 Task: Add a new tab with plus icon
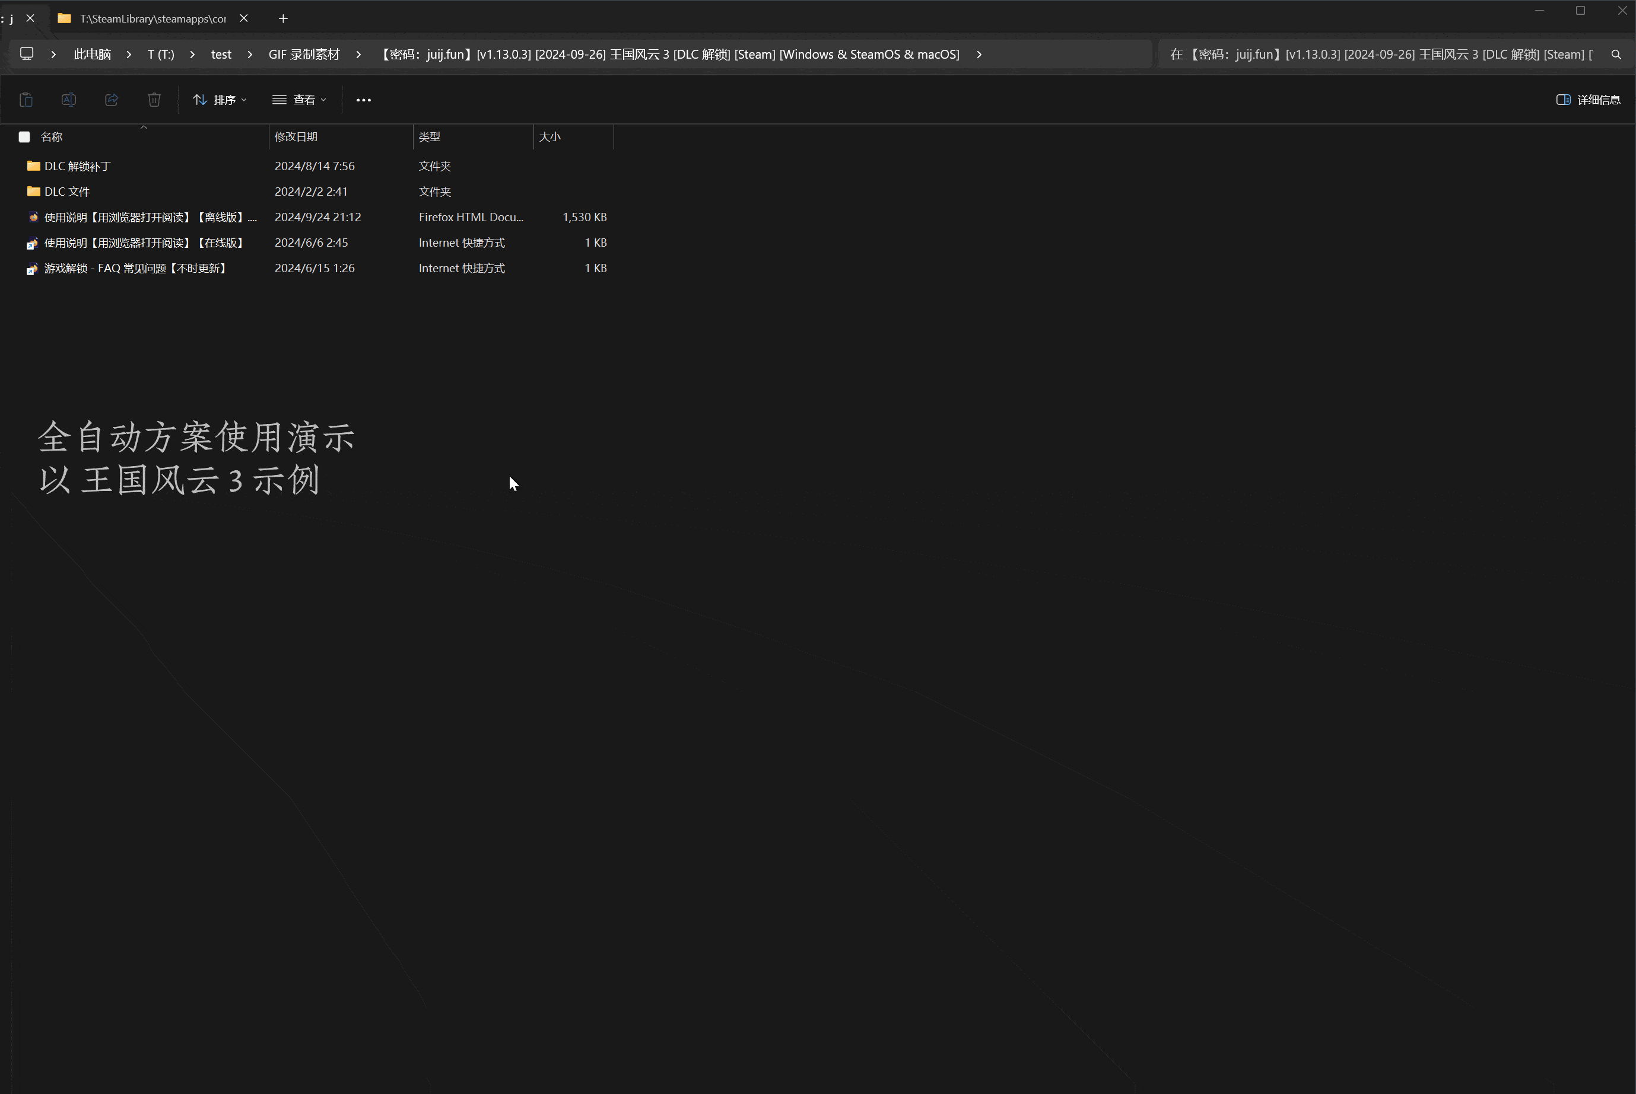(283, 19)
